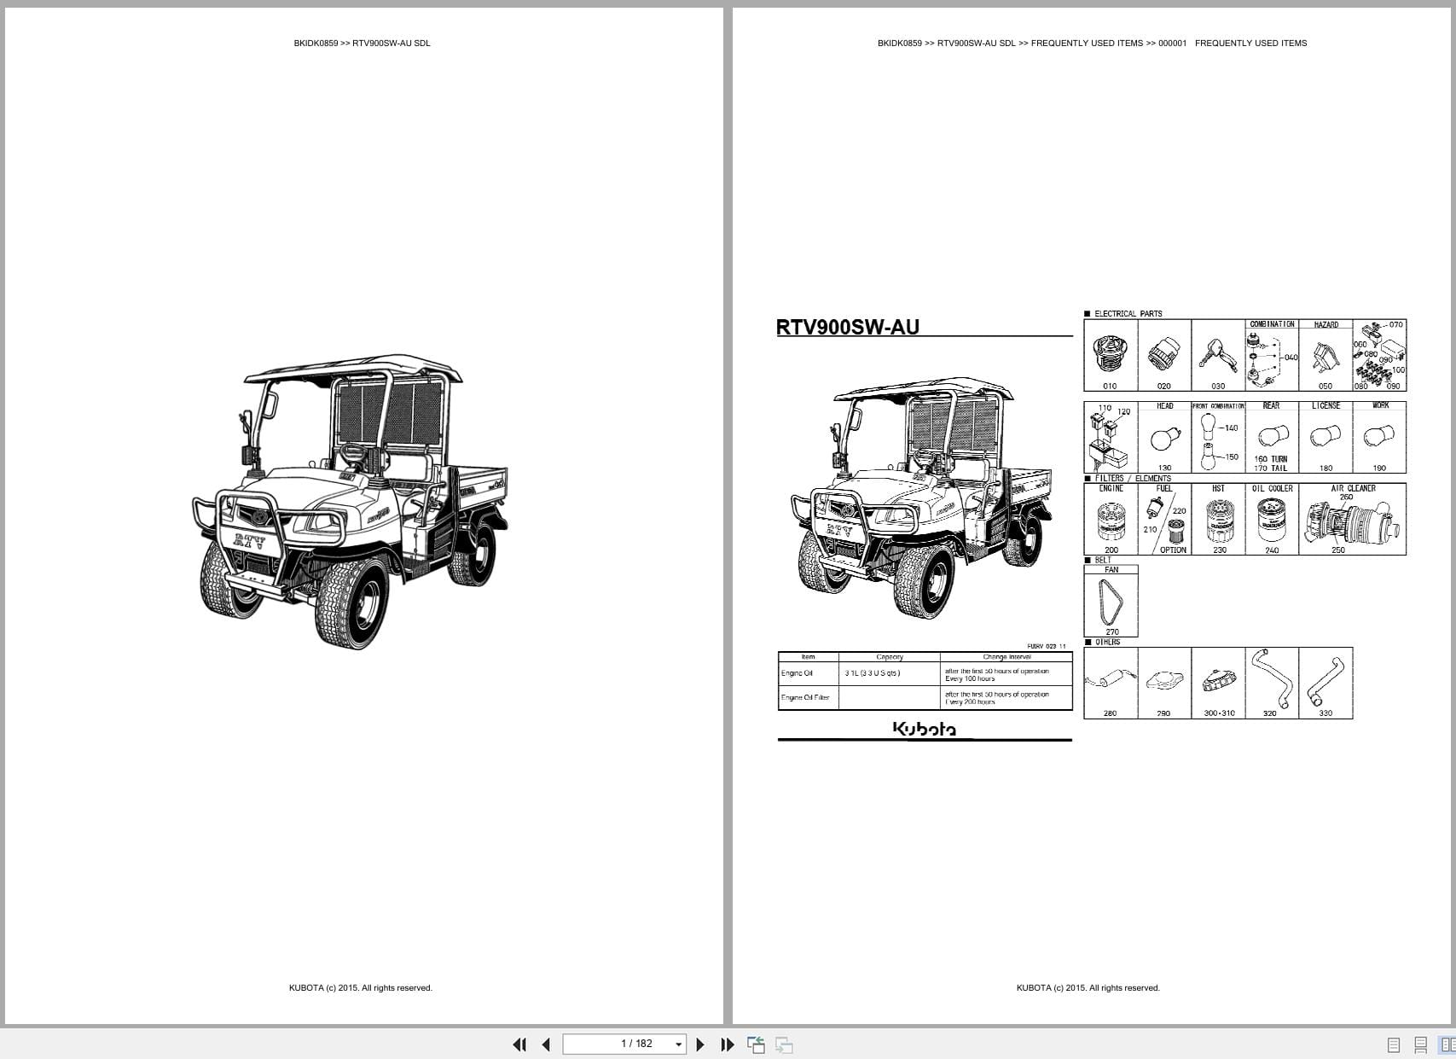Click the FAN belt item 270 diagram
1456x1059 pixels.
1110,604
